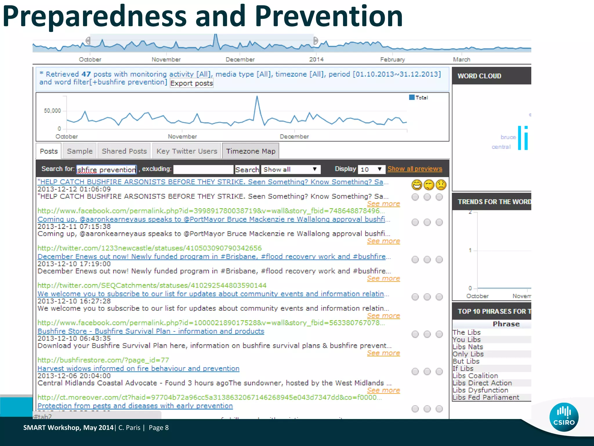Switch to the Sample tab

[x=79, y=151]
